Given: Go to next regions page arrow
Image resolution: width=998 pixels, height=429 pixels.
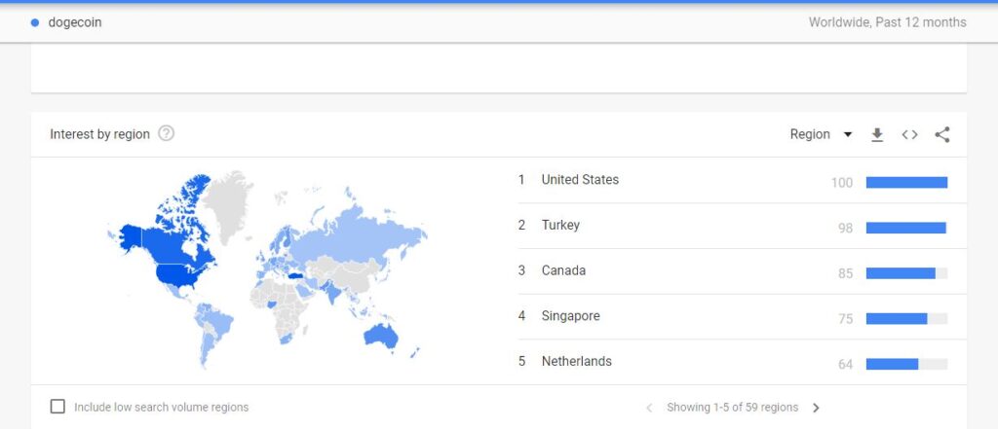Looking at the screenshot, I should (816, 408).
